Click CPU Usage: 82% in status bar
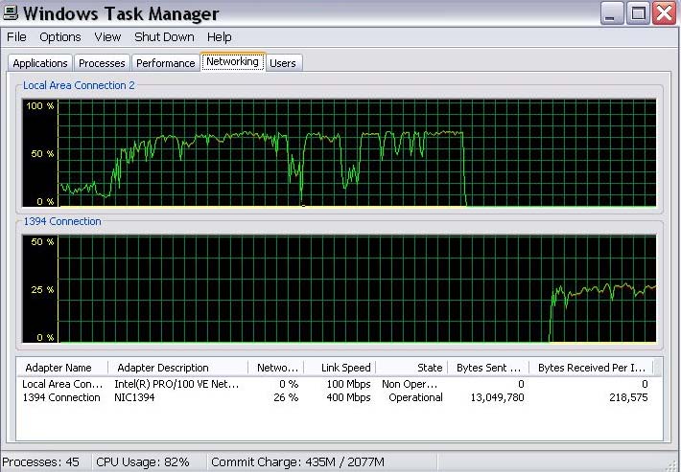 (143, 462)
